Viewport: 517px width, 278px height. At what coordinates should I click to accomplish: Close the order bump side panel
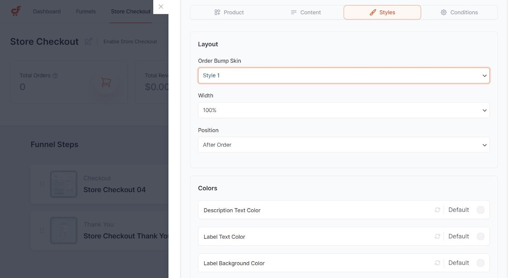pos(161,6)
